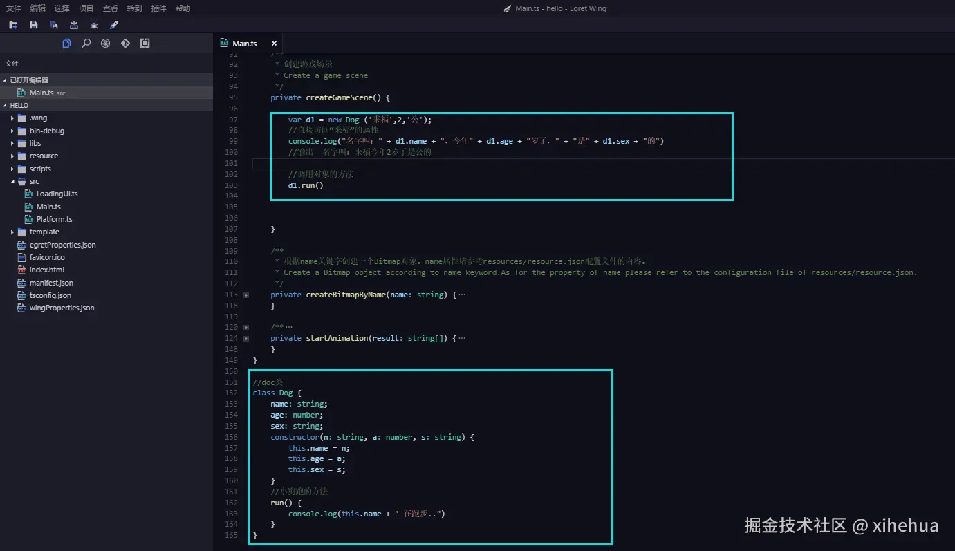Screen dimensions: 955x551
Task: Open the 查看 menu
Action: click(x=110, y=8)
